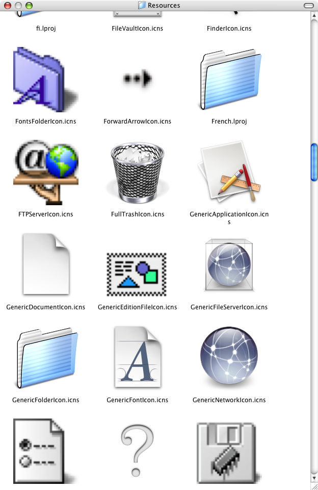Image resolution: width=318 pixels, height=490 pixels.
Task: Click the fi.lproj label
Action: pos(46,29)
